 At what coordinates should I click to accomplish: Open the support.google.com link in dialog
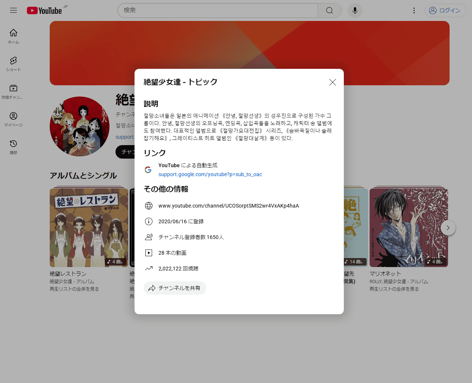click(210, 174)
